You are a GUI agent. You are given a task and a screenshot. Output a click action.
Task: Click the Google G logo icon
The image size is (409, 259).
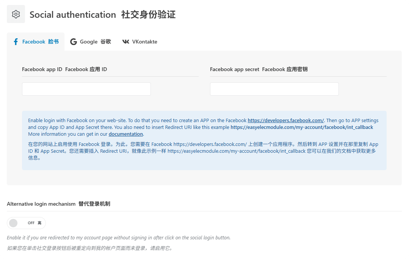(74, 42)
